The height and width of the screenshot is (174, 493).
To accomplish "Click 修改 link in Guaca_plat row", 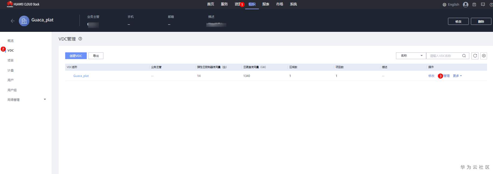I will [x=431, y=76].
